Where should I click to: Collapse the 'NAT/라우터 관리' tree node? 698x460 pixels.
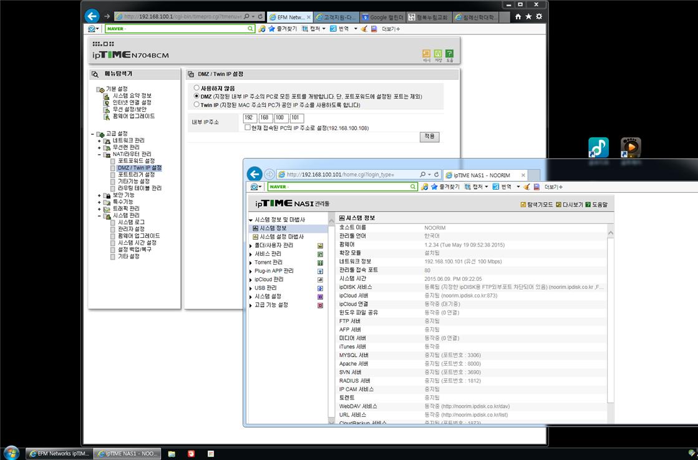pyautogui.click(x=99, y=155)
